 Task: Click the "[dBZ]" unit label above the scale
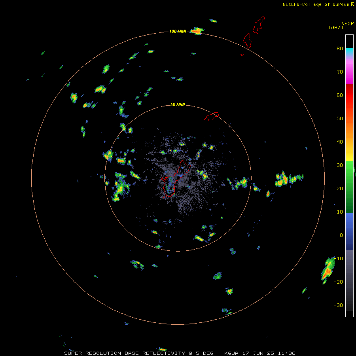tap(336, 27)
